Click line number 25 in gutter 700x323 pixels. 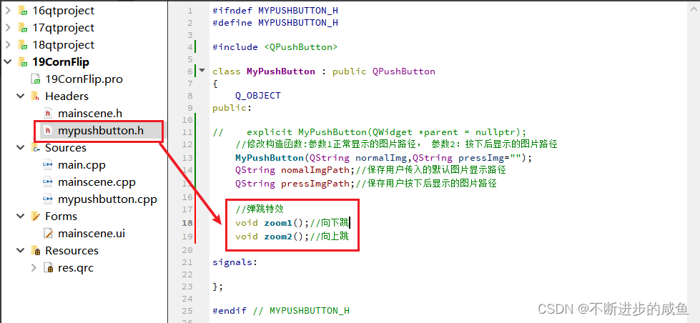[188, 311]
